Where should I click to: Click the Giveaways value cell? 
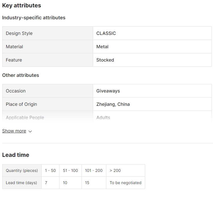(152, 91)
